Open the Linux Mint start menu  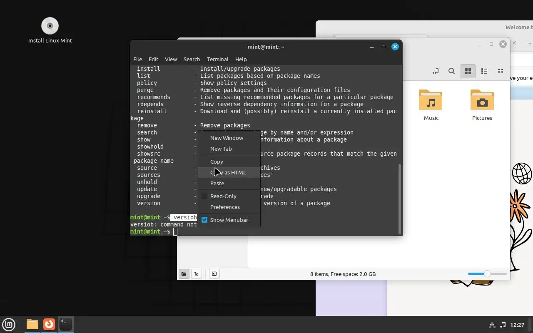9,324
